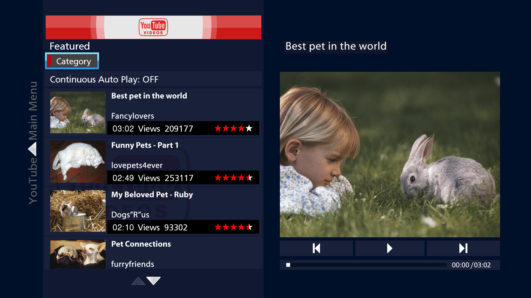Click star rating of Best pet in the world

[234, 128]
